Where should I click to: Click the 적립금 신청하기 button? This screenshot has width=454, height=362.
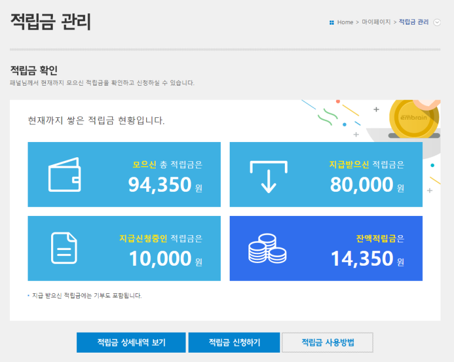234,343
